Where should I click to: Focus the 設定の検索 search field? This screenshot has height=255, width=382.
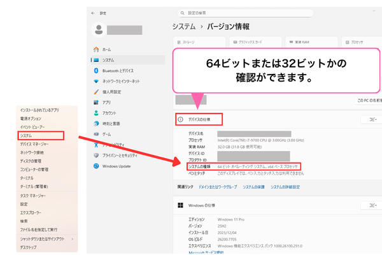tap(245, 13)
